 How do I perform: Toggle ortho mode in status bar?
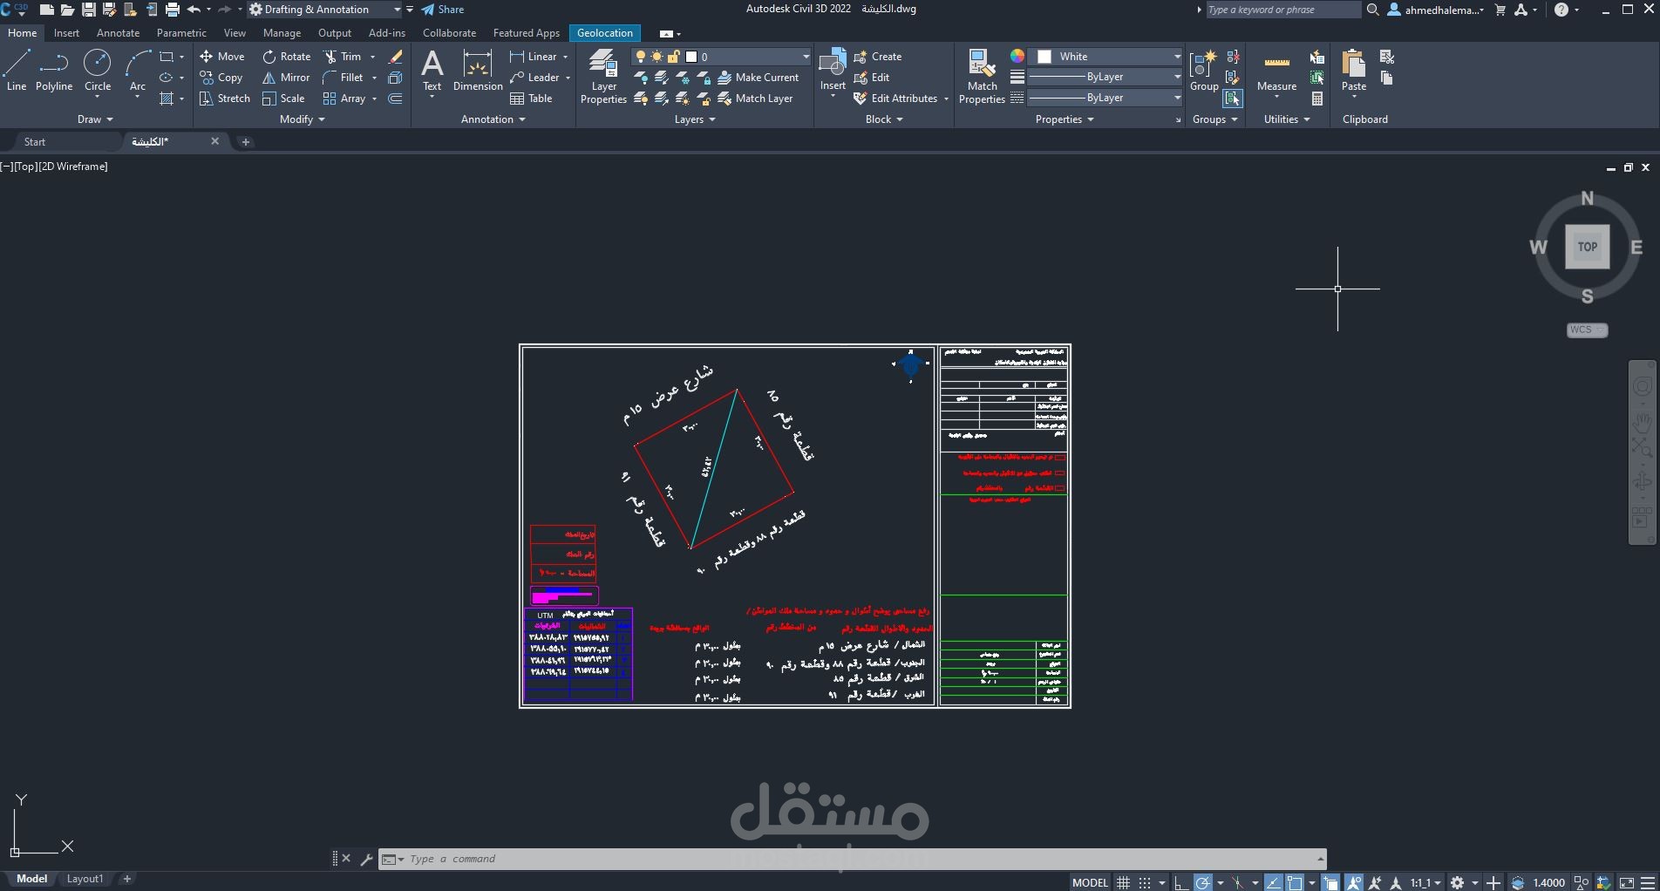(1180, 882)
